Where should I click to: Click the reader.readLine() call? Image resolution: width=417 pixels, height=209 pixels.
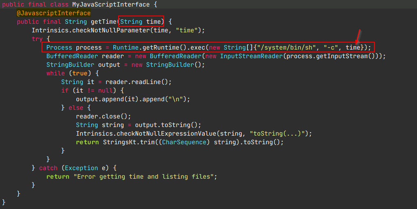pyautogui.click(x=137, y=82)
